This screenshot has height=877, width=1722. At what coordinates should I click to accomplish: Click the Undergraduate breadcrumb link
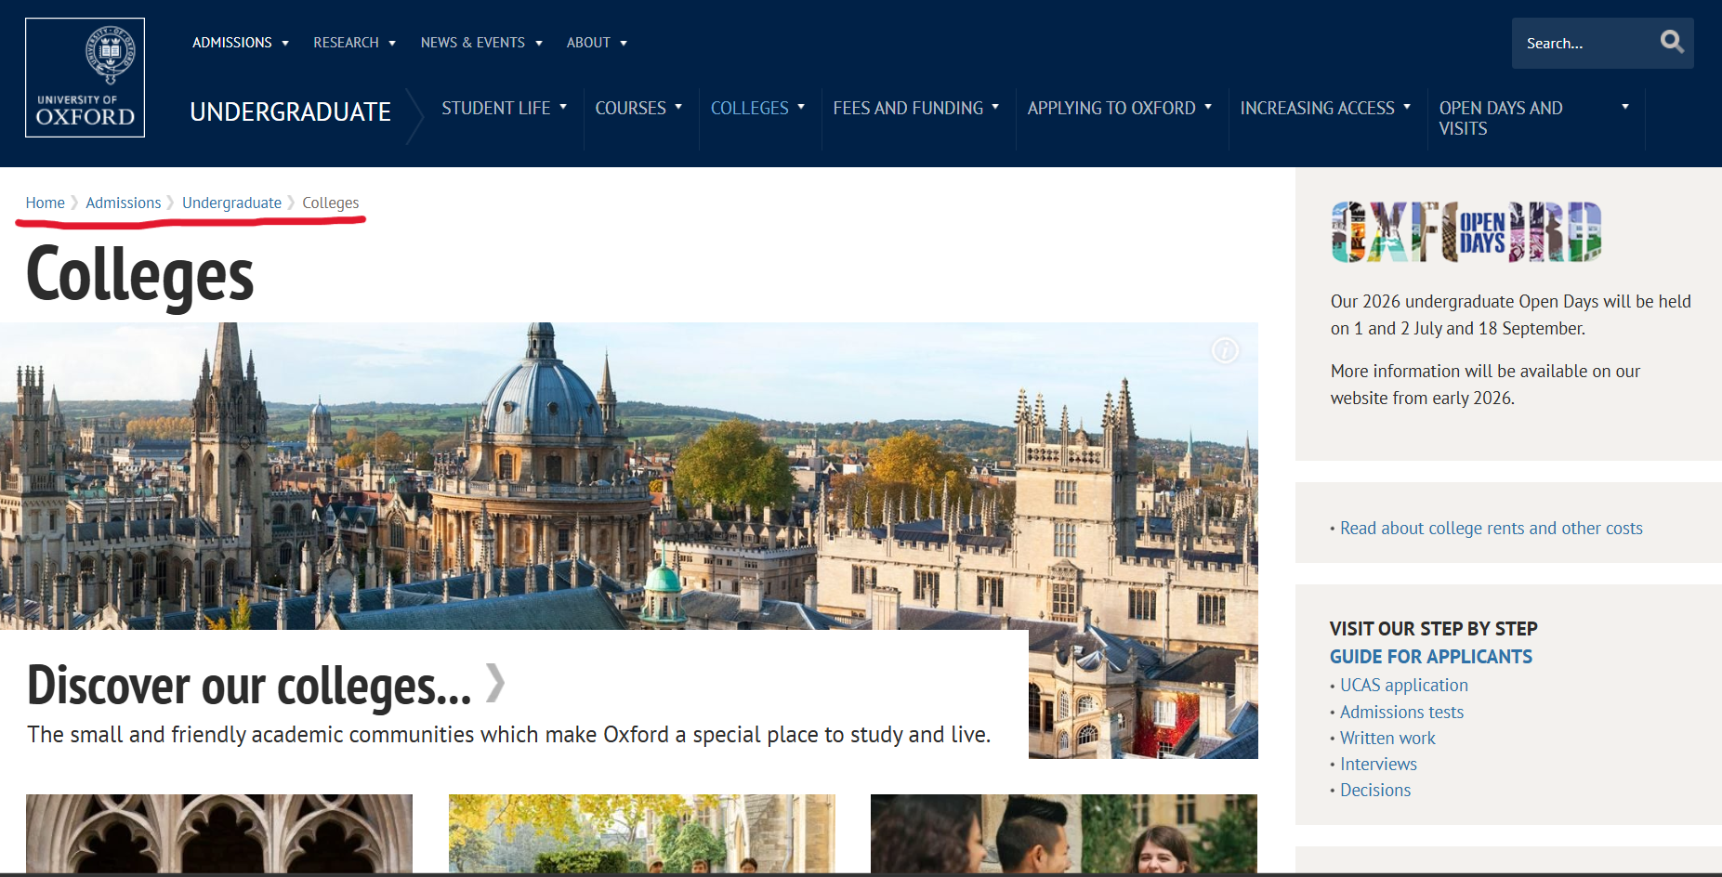[x=231, y=203]
